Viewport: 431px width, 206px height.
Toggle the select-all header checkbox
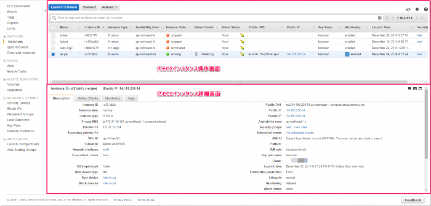(53, 27)
